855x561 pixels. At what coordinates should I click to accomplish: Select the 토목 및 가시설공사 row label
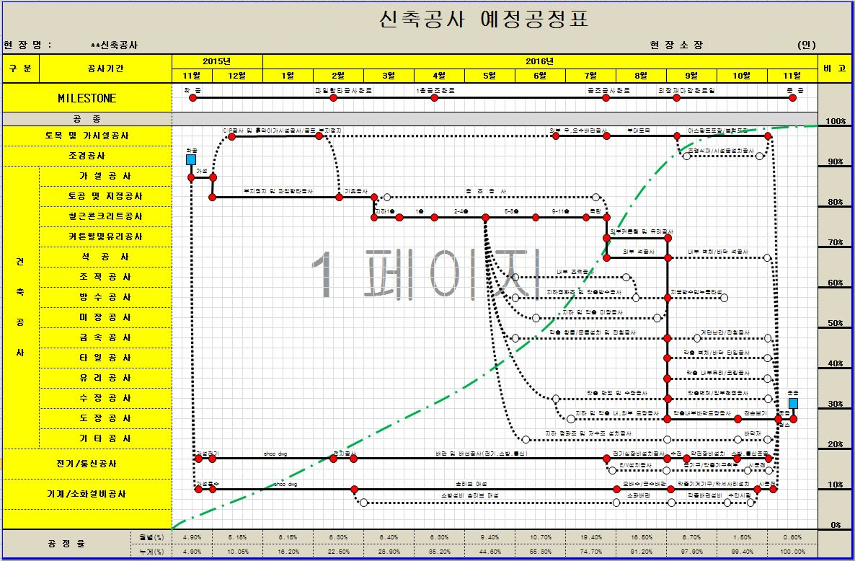click(x=87, y=136)
